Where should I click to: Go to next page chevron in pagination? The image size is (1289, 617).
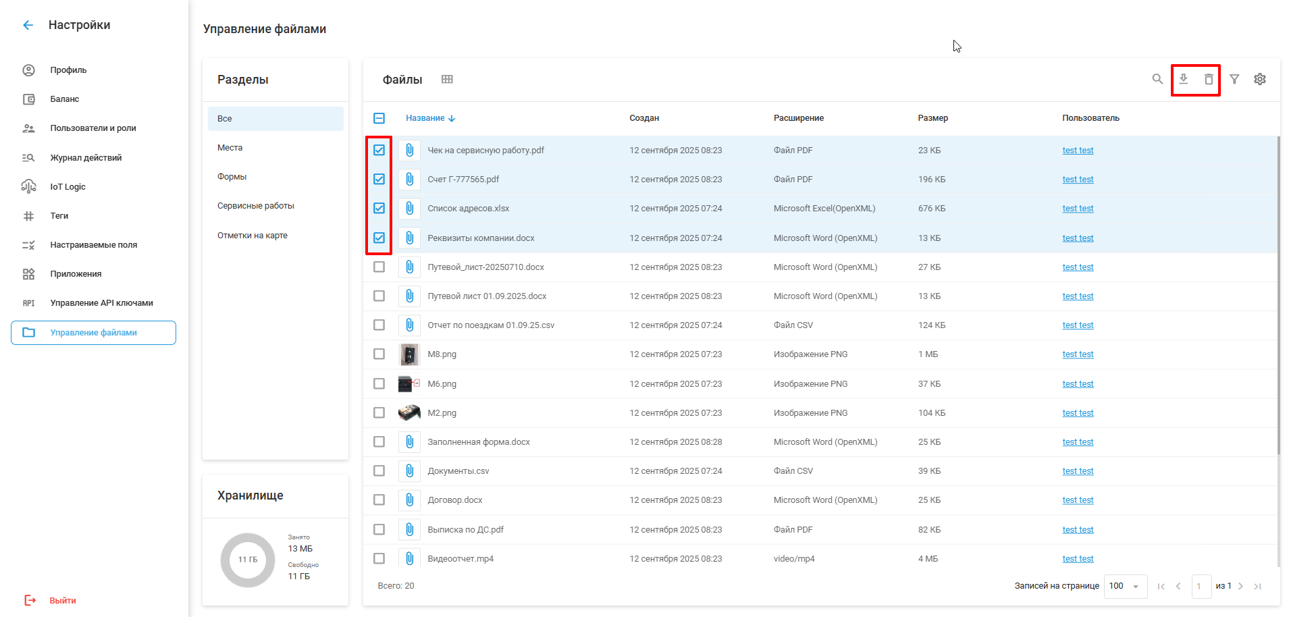1240,586
